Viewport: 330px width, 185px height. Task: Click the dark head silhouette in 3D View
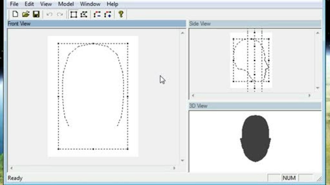click(255, 138)
